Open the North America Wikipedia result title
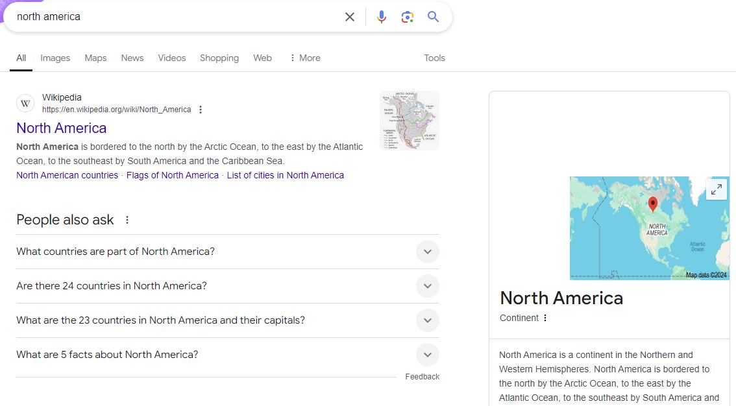 click(62, 128)
